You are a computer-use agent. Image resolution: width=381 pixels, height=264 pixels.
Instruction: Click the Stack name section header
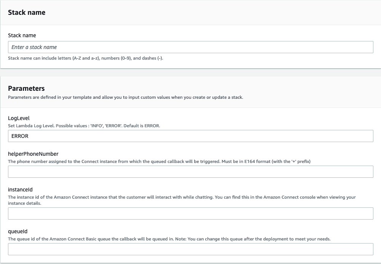point(27,12)
